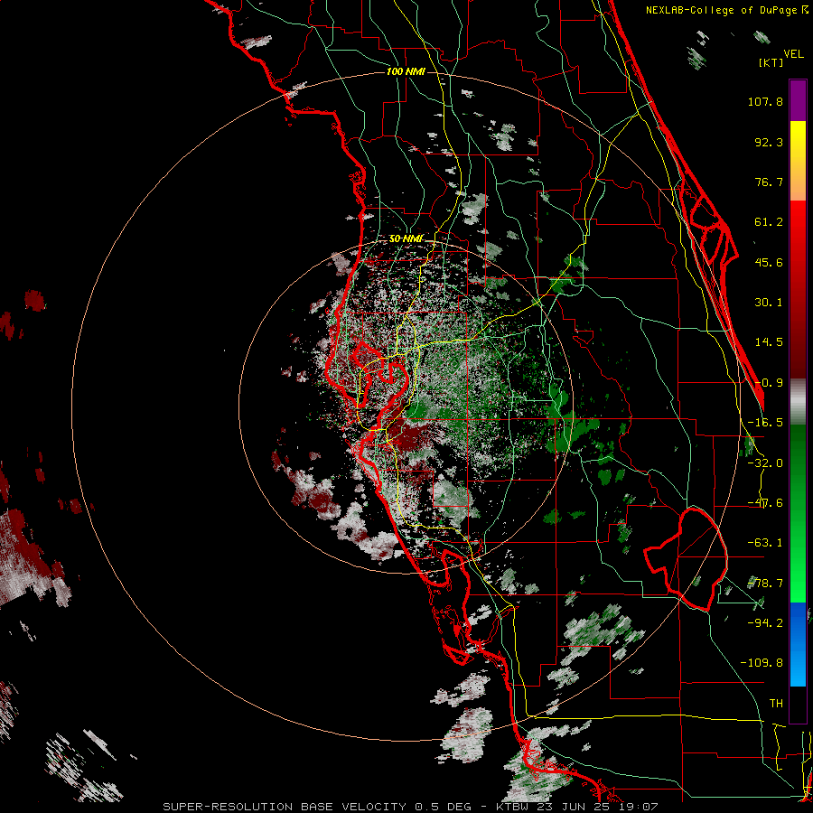The height and width of the screenshot is (813, 813).
Task: Select the -63.1 scale value
Action: 765,543
